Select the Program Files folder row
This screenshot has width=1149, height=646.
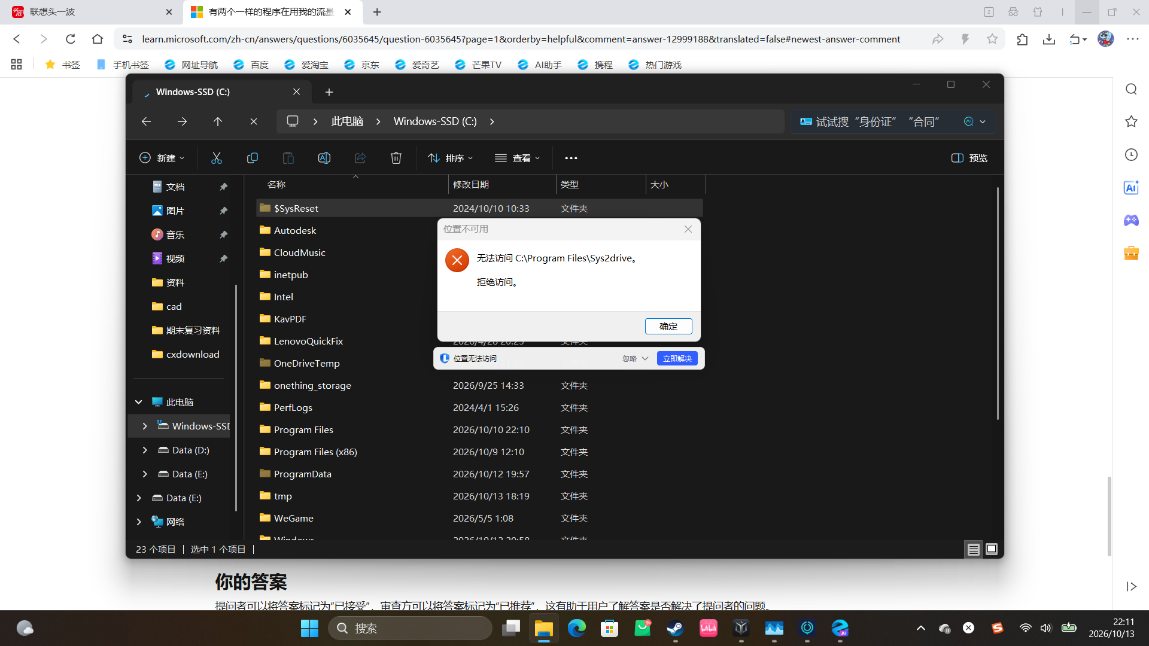point(480,429)
